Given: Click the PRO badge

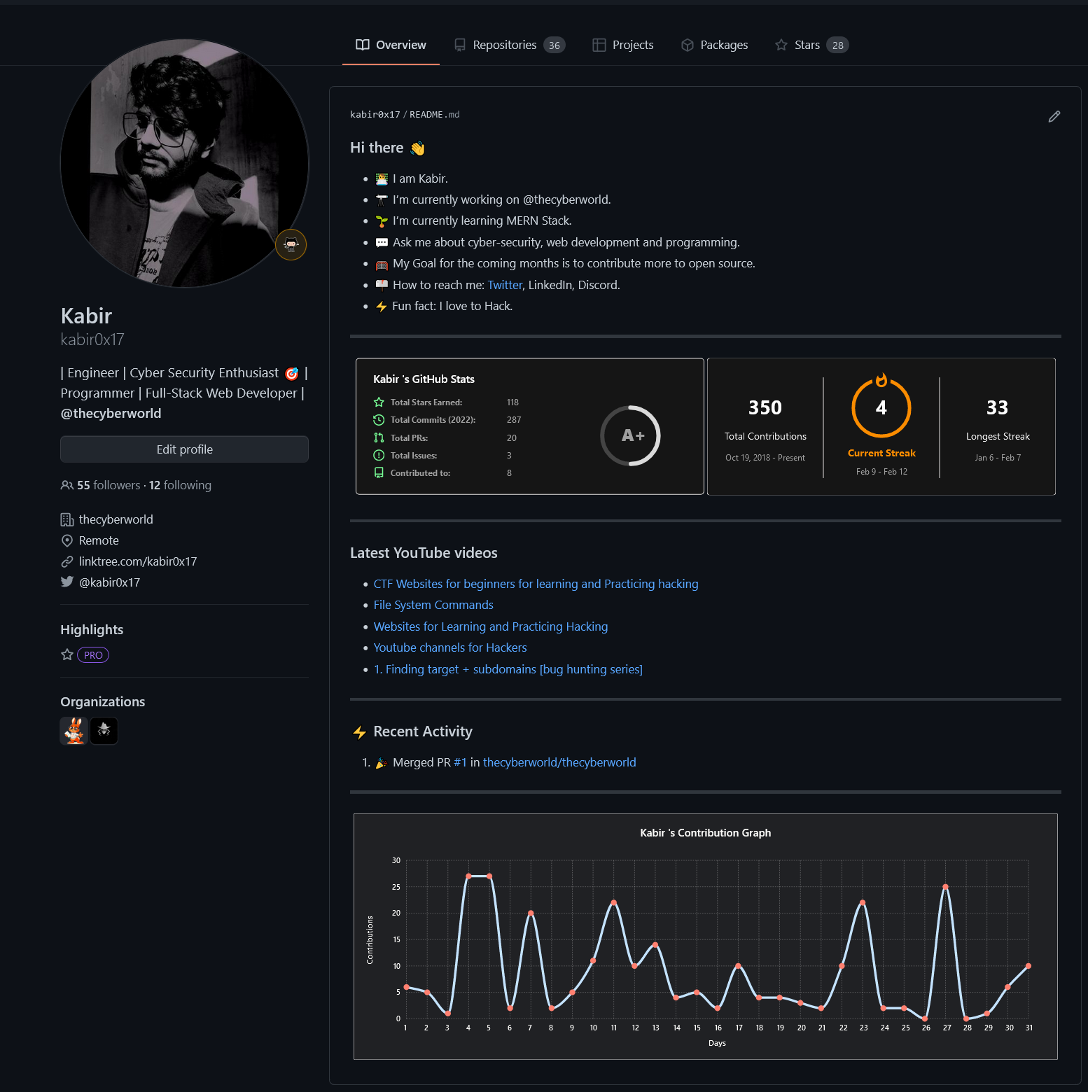Looking at the screenshot, I should click(x=93, y=655).
